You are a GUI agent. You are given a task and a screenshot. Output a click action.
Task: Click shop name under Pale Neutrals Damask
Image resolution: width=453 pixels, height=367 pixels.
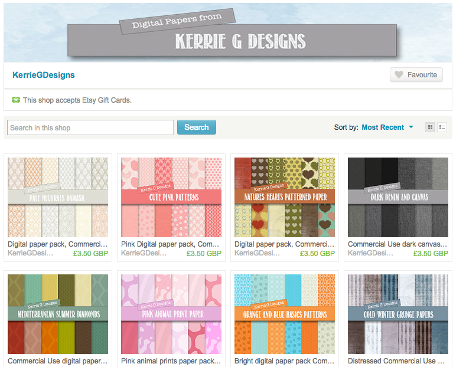pos(30,253)
